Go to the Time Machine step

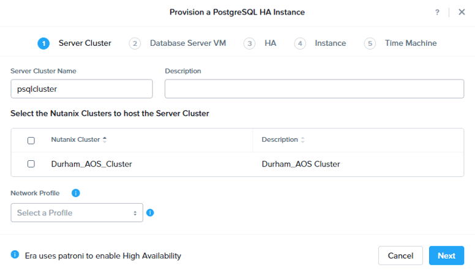[x=411, y=43]
